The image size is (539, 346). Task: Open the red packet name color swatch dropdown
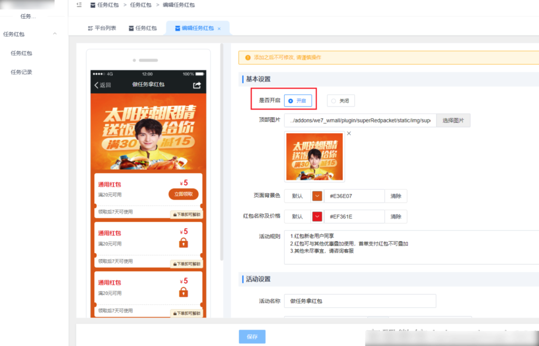click(x=317, y=216)
